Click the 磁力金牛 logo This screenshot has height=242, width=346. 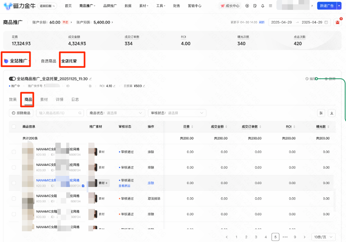pyautogui.click(x=19, y=6)
